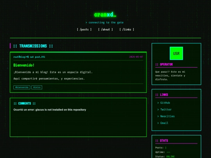Open the Bienvenido! post title
Image resolution: width=211 pixels, height=158 pixels.
coord(24,65)
